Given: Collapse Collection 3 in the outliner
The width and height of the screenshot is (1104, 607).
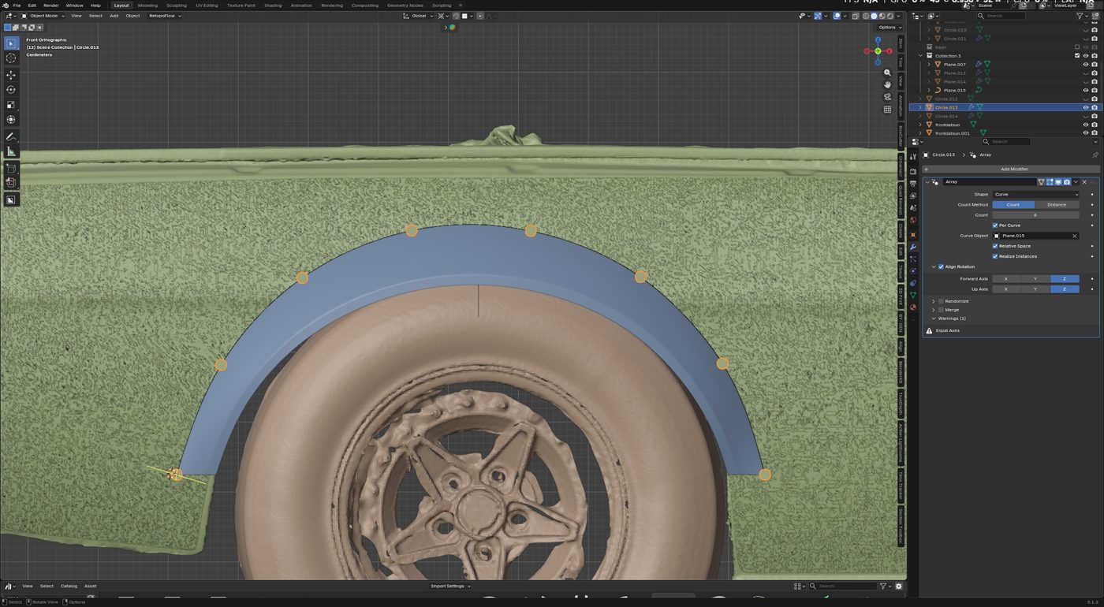Looking at the screenshot, I should coord(920,56).
